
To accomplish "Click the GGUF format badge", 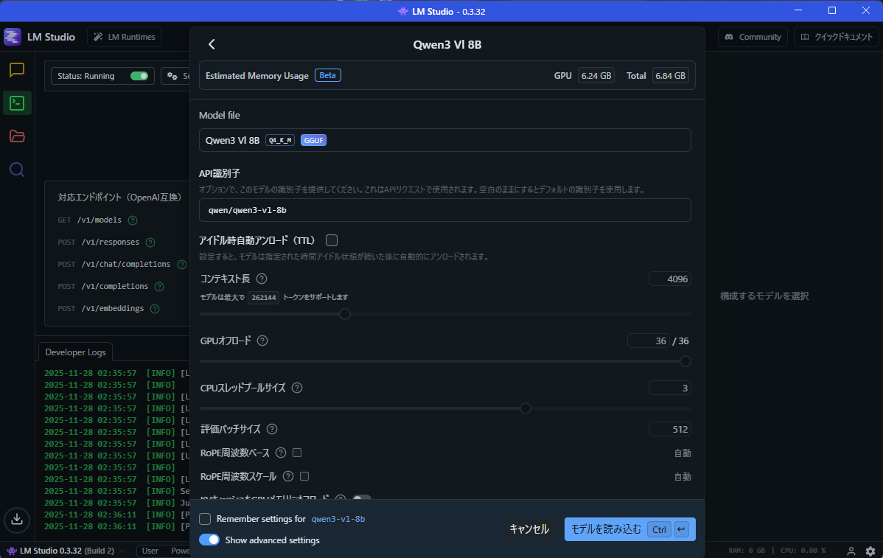I will (314, 140).
